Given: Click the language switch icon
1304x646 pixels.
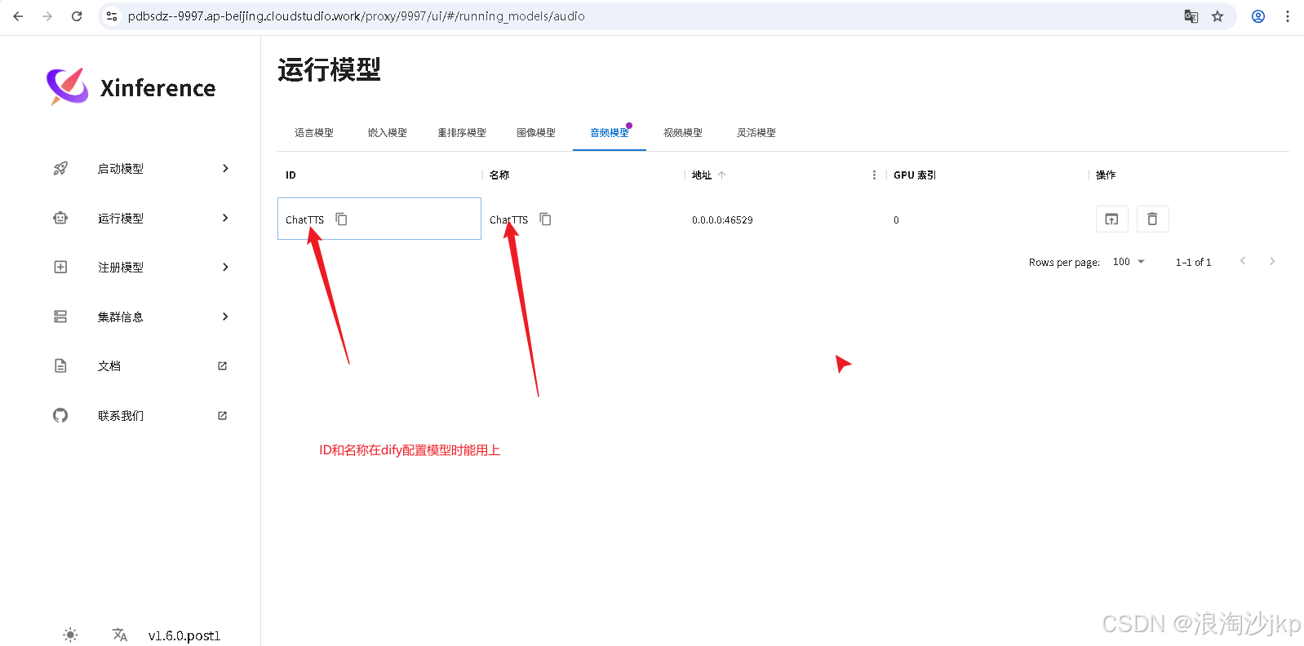Looking at the screenshot, I should (120, 635).
